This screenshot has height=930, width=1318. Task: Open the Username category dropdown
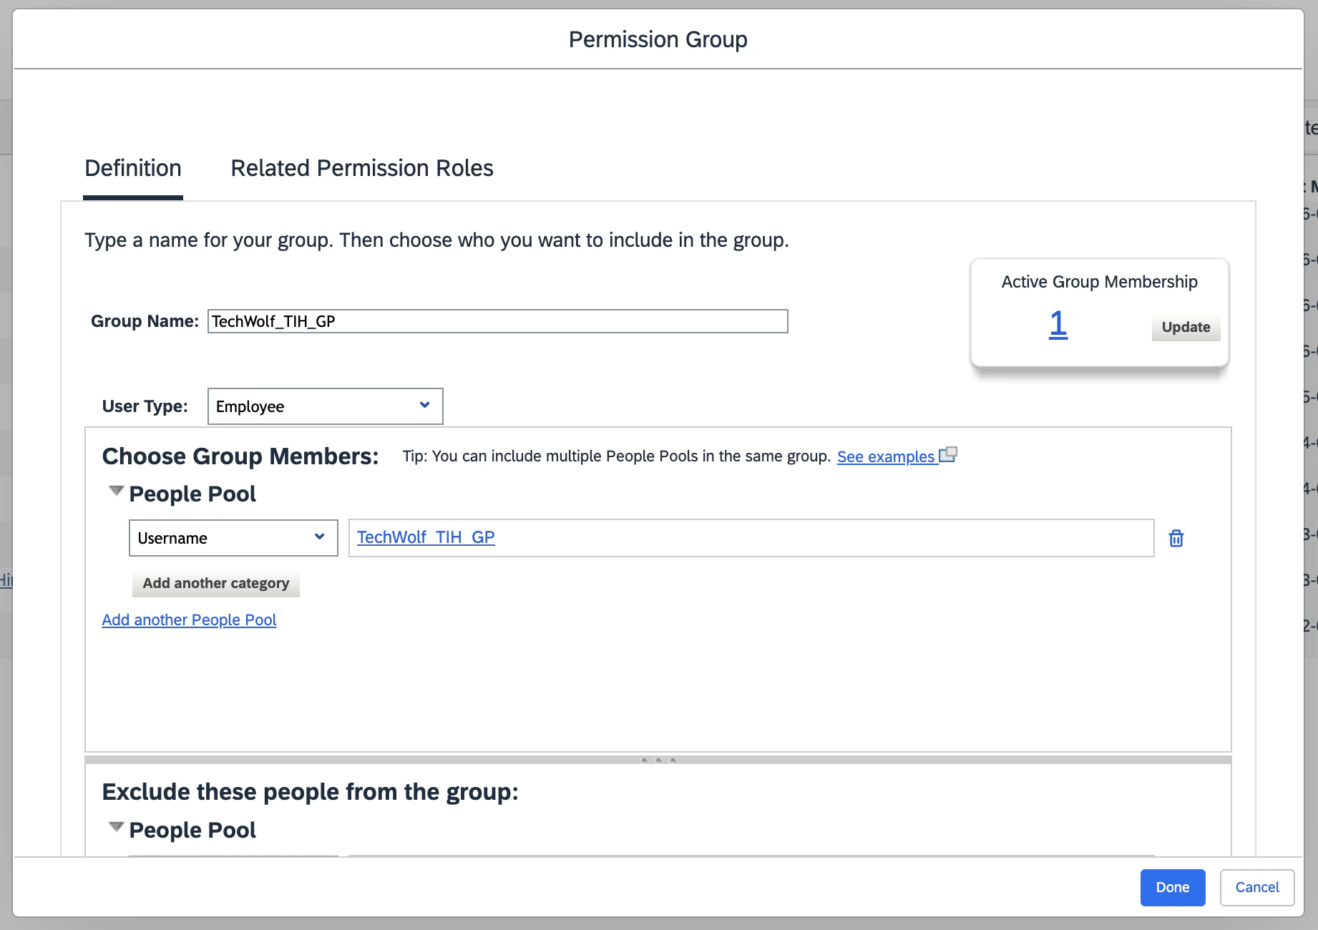pos(233,537)
